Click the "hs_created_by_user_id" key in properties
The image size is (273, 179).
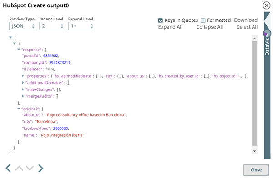pos(179,76)
